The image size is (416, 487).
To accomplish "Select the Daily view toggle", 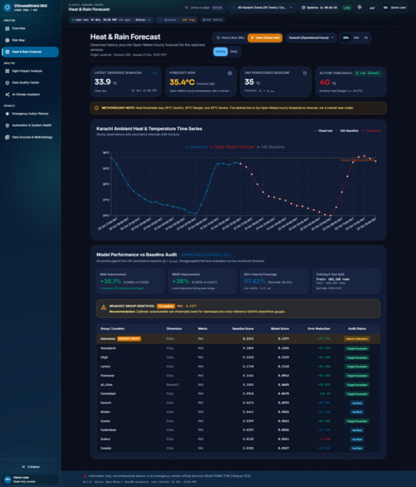I will pyautogui.click(x=234, y=52).
